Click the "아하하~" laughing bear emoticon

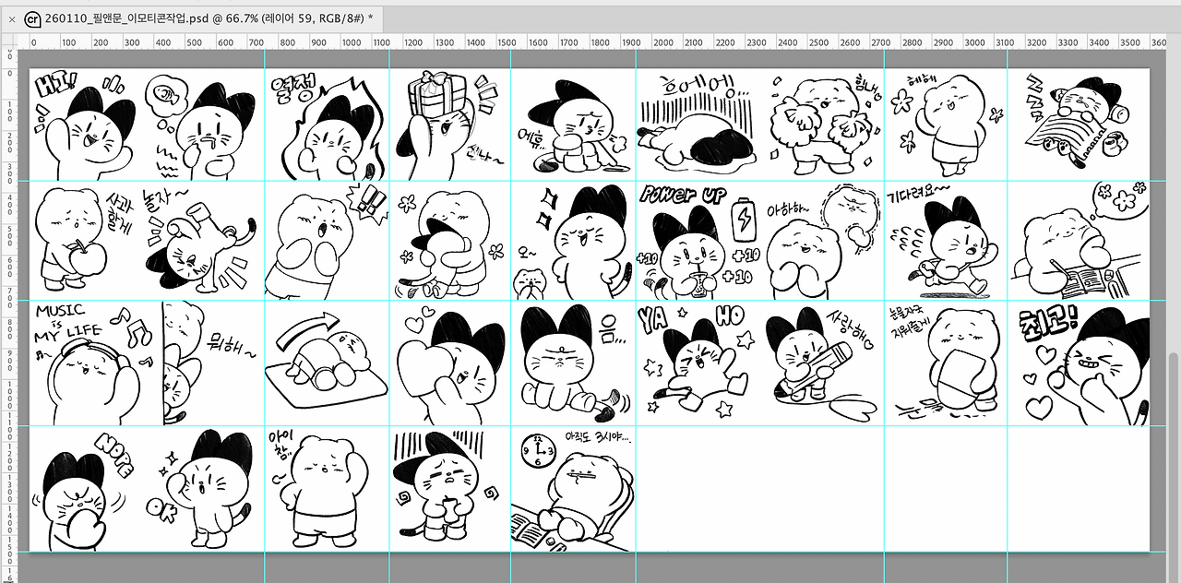click(x=822, y=242)
